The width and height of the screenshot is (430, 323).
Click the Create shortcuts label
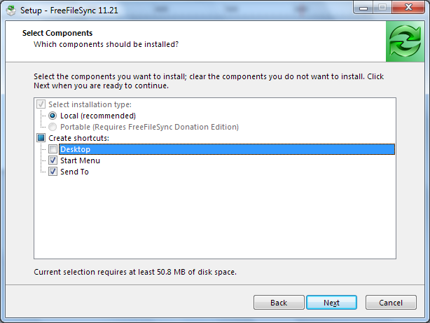pyautogui.click(x=78, y=138)
